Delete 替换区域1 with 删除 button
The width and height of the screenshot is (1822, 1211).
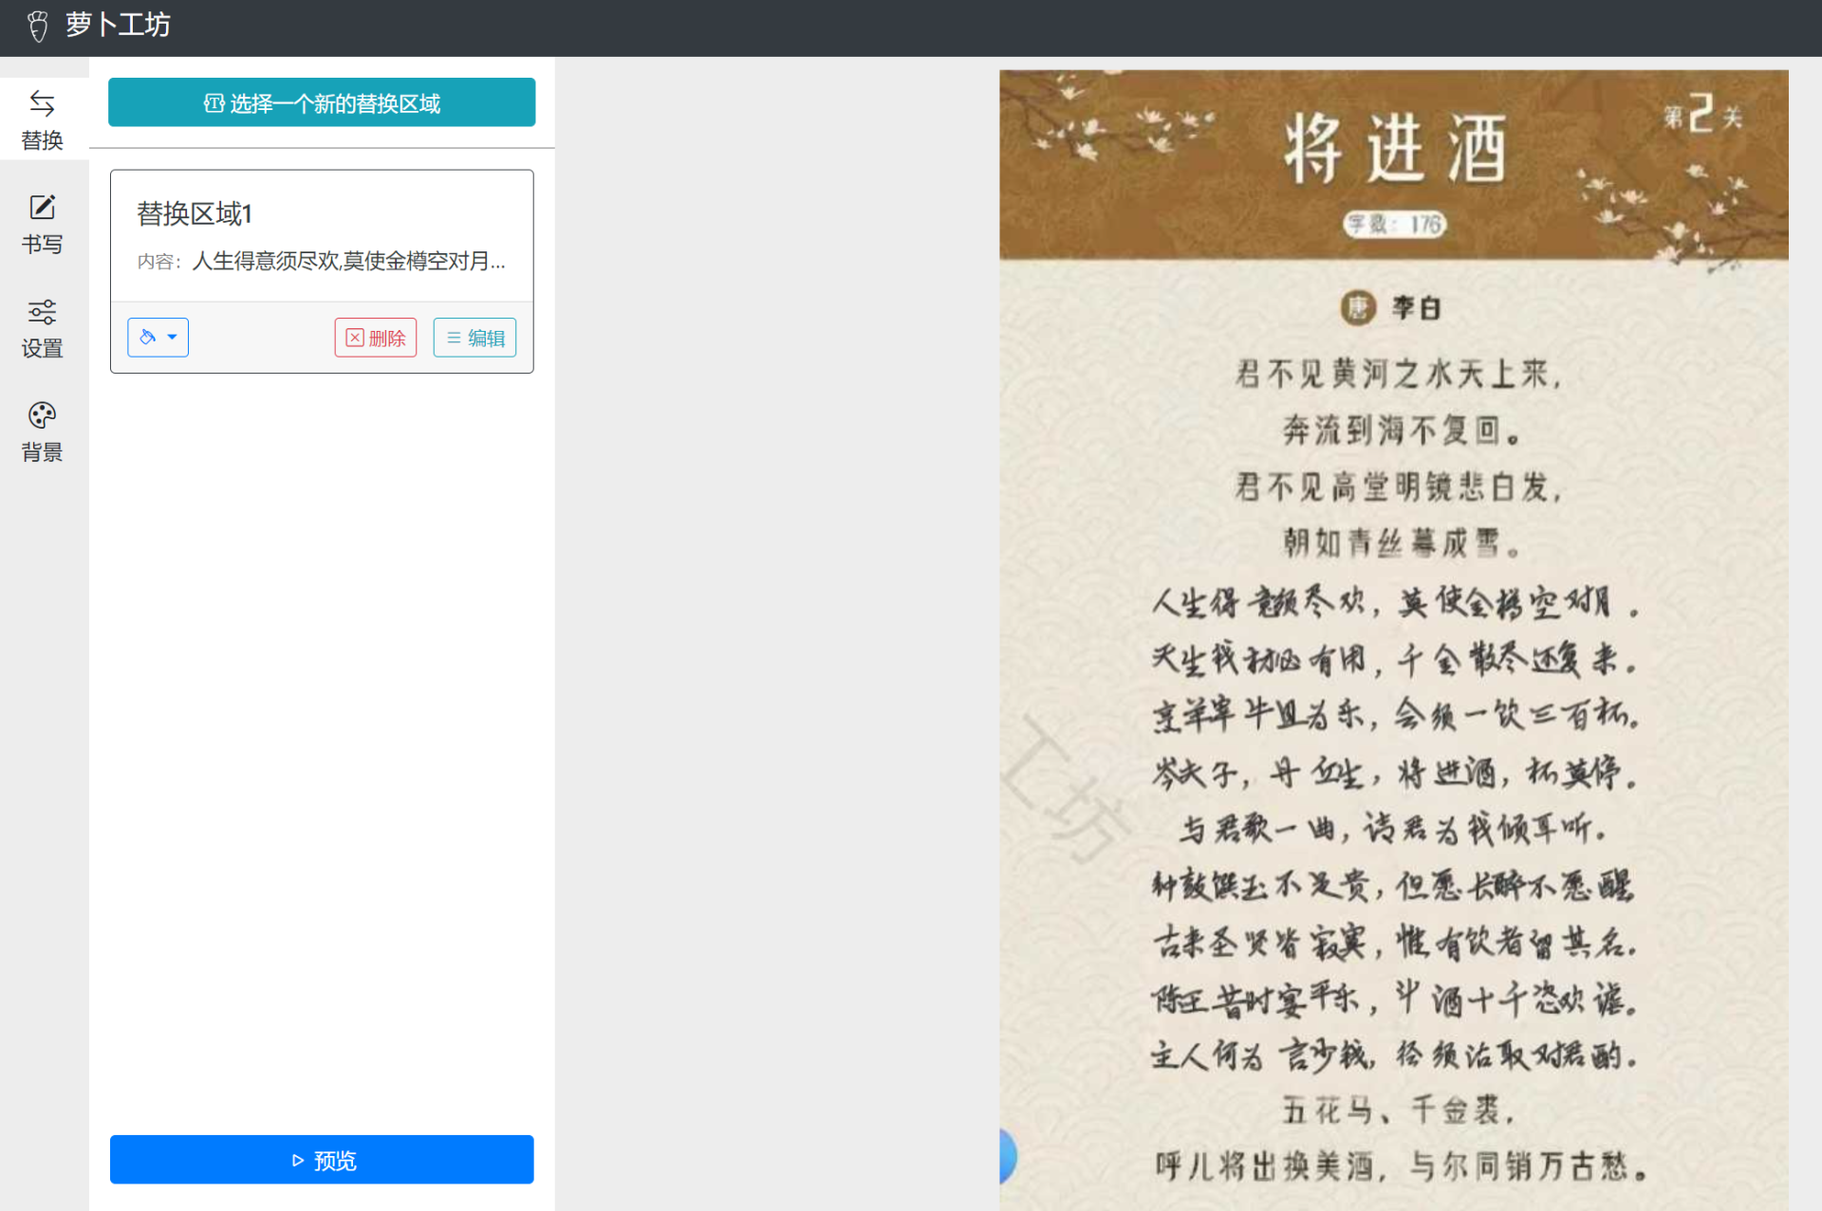pyautogui.click(x=376, y=338)
